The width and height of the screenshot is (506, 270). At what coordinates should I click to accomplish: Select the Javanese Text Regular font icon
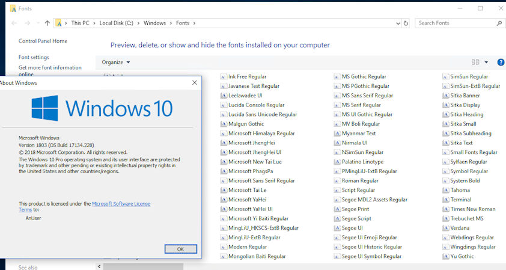[x=224, y=86]
